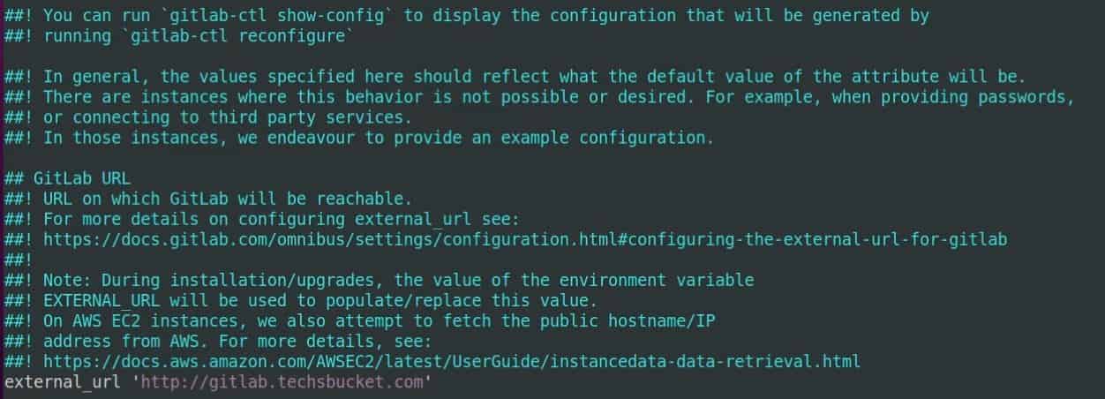
Task: Click the 'endeavour to provide an example' line
Action: (359, 138)
